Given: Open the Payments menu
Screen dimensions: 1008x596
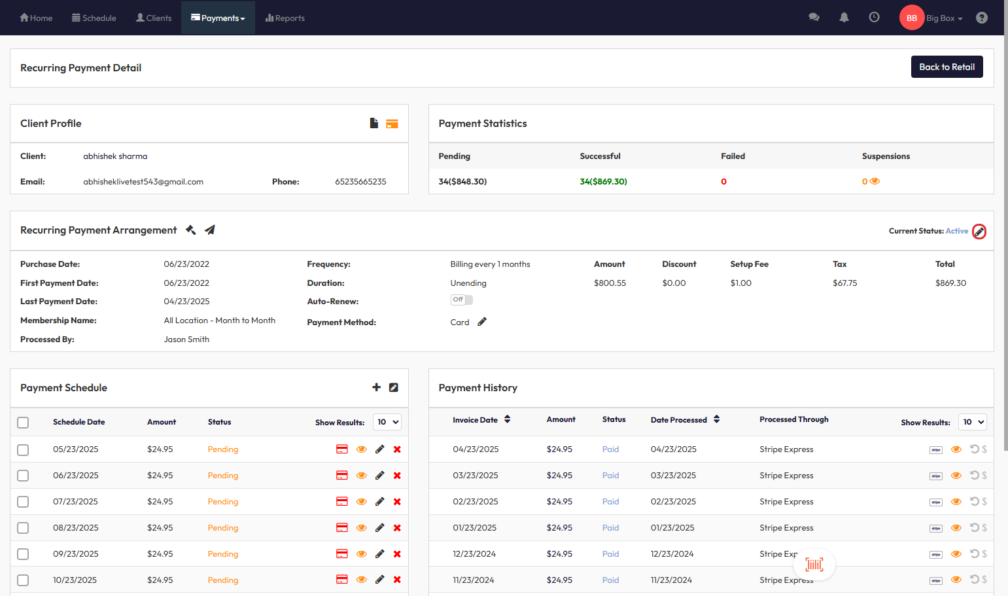Looking at the screenshot, I should tap(218, 18).
